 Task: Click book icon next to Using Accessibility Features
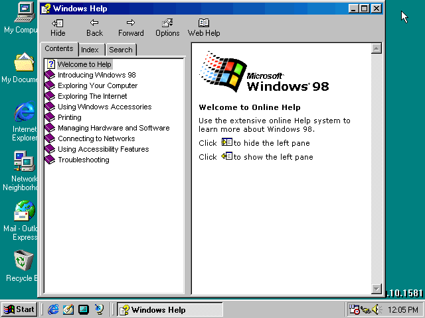[50, 149]
